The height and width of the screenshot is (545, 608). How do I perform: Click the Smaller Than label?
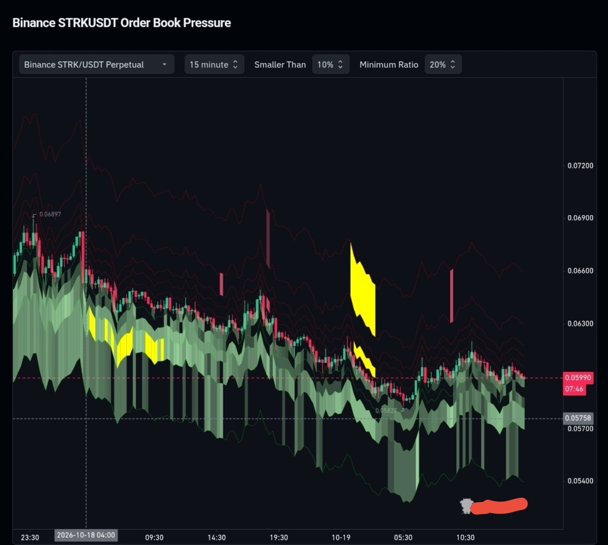(x=280, y=65)
